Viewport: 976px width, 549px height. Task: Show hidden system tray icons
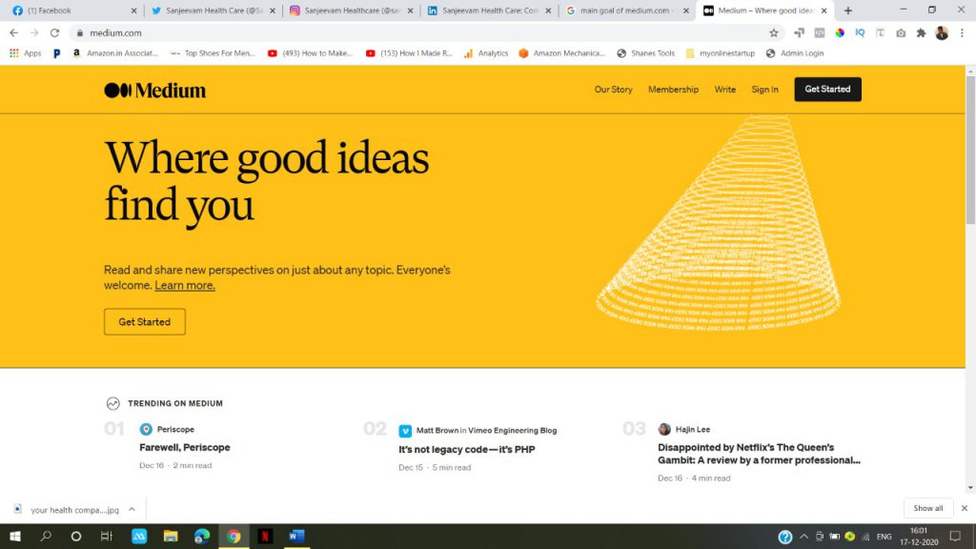[804, 536]
